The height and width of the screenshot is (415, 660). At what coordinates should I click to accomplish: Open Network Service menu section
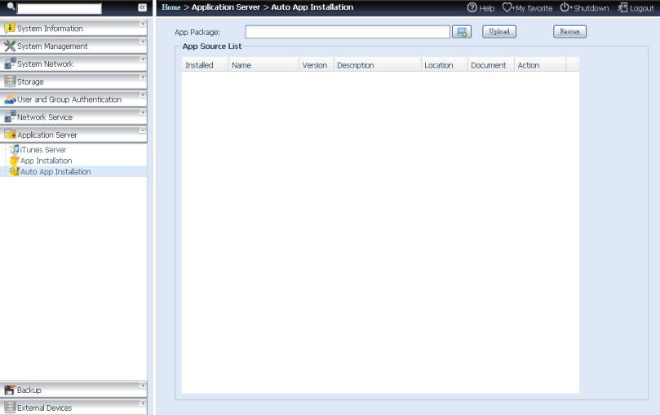(x=73, y=117)
